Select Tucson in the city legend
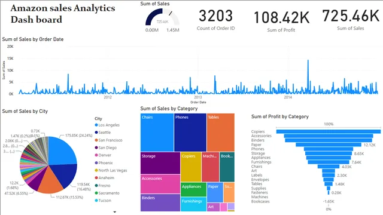Viewport: 383px width, 215px height. pos(103,201)
